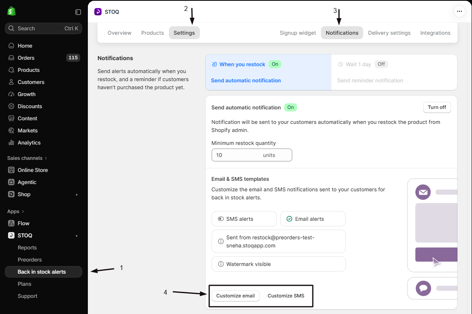Open Plans under STOQ
472x314 pixels.
[24, 284]
